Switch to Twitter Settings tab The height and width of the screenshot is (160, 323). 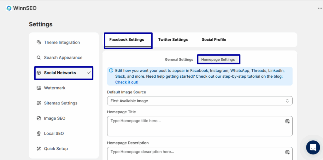[173, 39]
